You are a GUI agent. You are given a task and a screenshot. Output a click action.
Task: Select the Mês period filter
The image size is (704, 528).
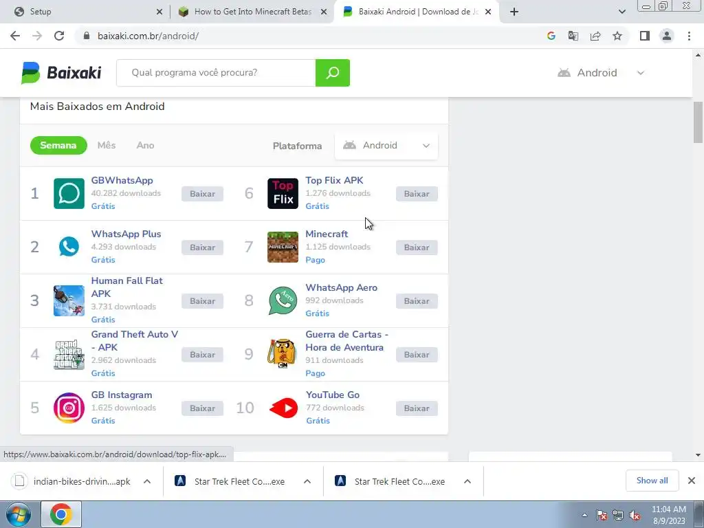107,146
